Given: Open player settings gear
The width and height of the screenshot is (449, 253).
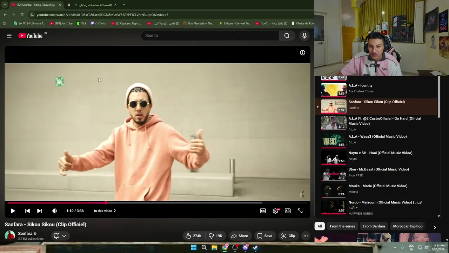Looking at the screenshot, I should click(x=275, y=211).
